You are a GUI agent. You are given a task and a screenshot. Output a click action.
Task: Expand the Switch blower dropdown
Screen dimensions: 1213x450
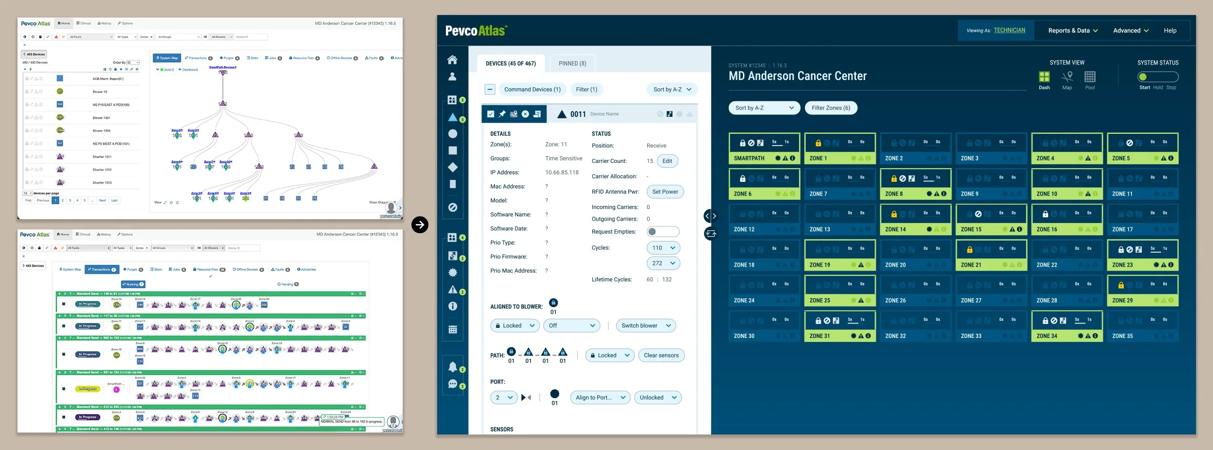(646, 325)
